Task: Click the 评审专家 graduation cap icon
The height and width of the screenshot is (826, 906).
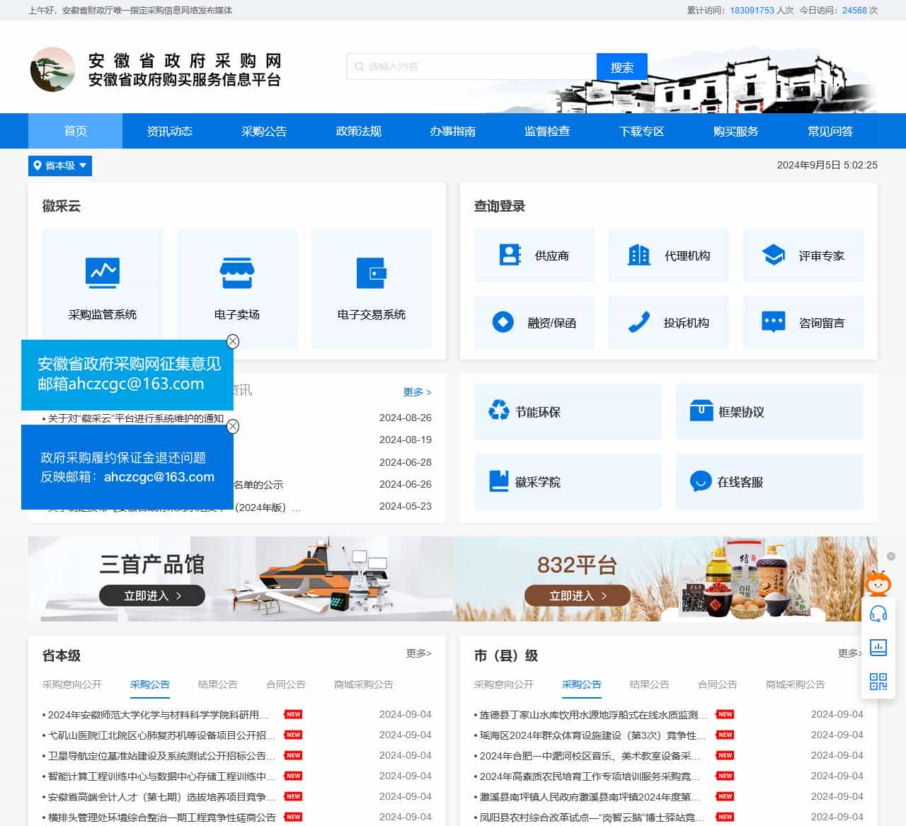Action: pyautogui.click(x=774, y=255)
